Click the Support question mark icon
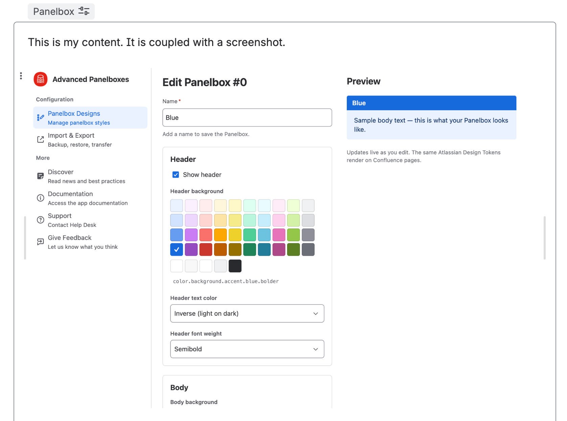The width and height of the screenshot is (567, 421). (41, 220)
